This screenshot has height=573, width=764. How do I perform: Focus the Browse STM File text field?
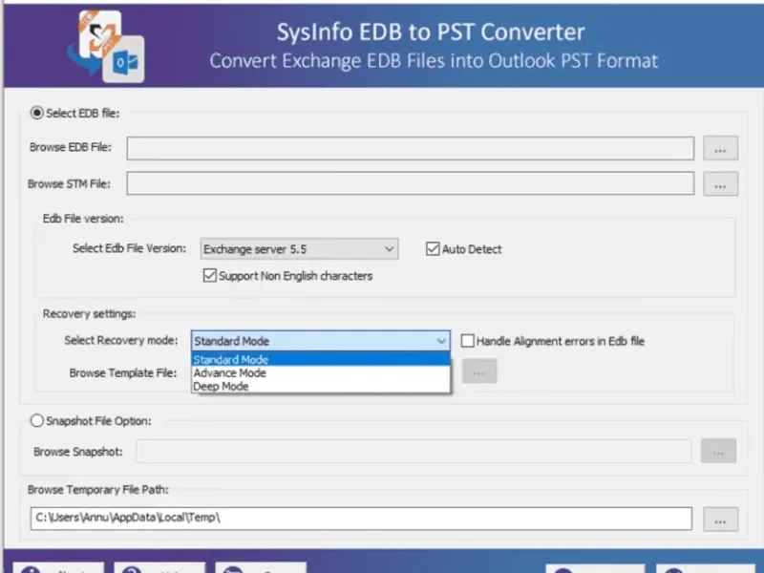(411, 183)
